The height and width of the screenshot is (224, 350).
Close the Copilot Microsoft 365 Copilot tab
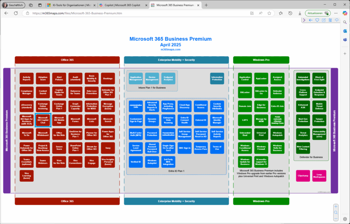pos(147,5)
